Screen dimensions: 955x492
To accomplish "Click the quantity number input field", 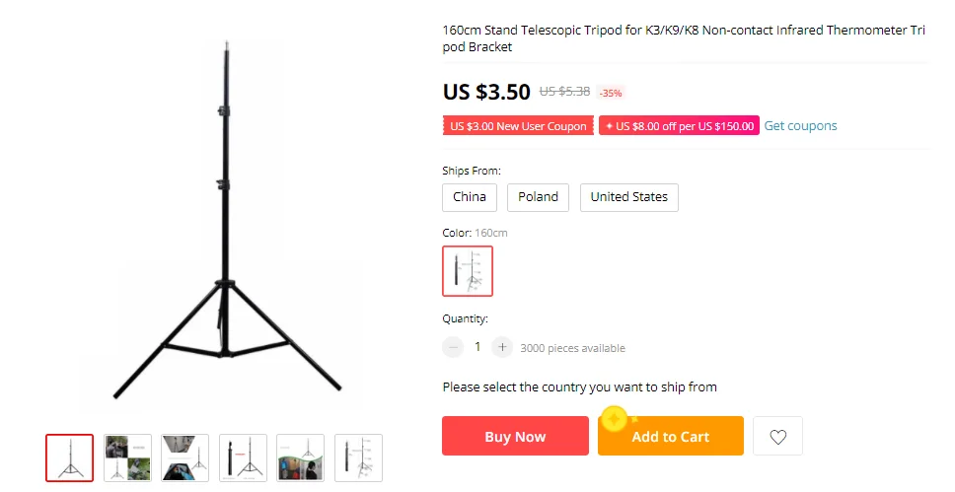I will (x=477, y=347).
